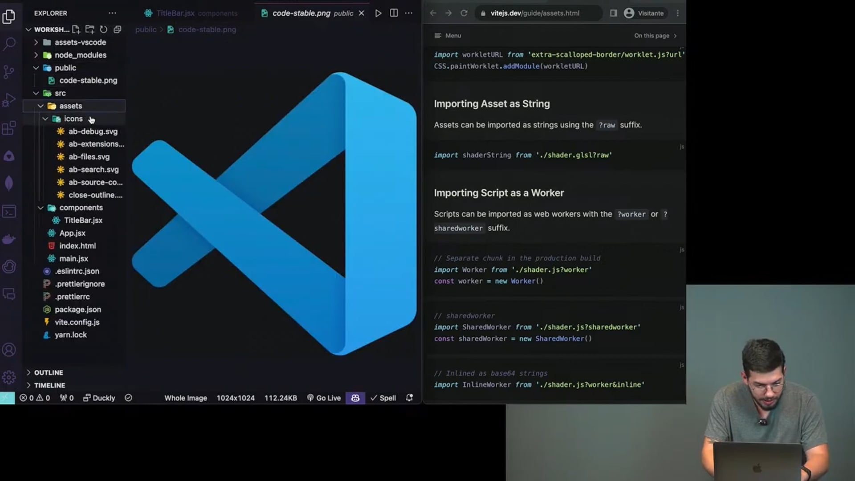Toggle the browser side panel icon
855x481 pixels.
613,13
